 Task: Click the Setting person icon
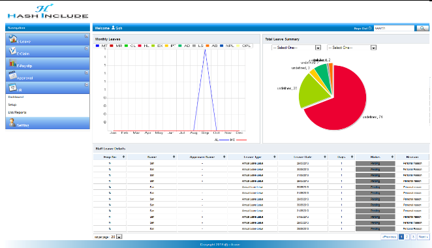(12, 122)
